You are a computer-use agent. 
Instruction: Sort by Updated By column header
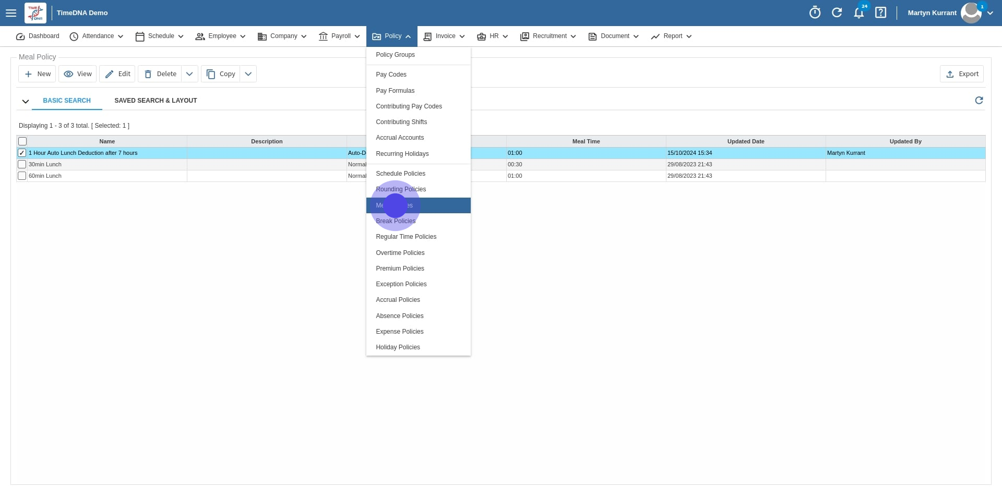[x=905, y=141]
